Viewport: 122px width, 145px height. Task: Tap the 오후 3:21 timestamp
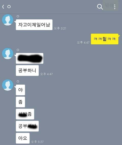60,28
